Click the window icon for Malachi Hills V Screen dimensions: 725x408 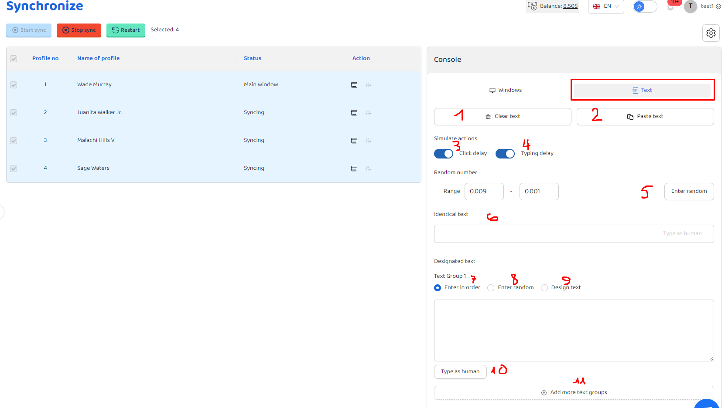point(354,141)
